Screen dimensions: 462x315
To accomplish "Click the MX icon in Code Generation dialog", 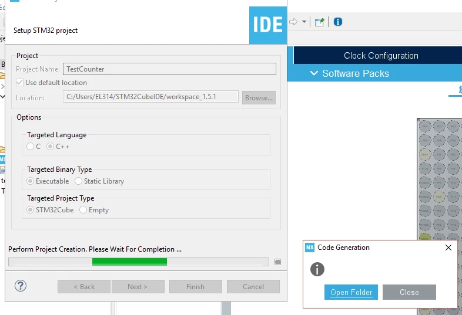I will (x=310, y=248).
